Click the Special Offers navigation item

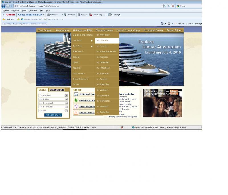pos(174,30)
